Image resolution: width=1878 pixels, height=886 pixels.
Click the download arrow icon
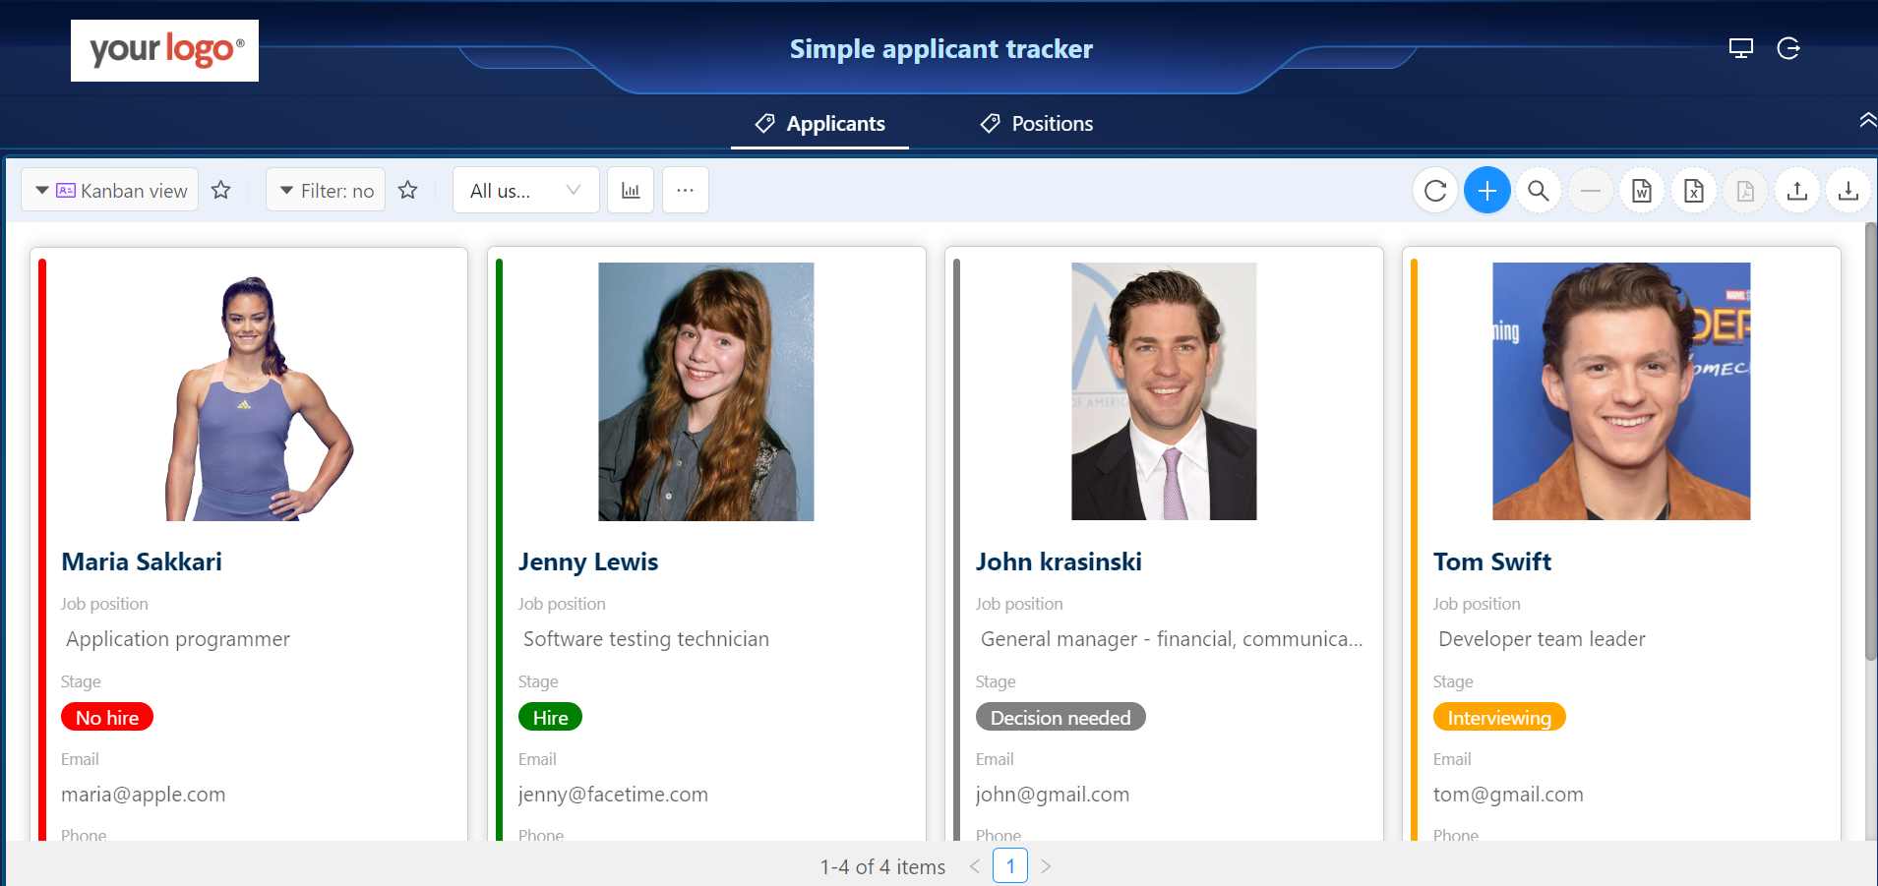1848,190
